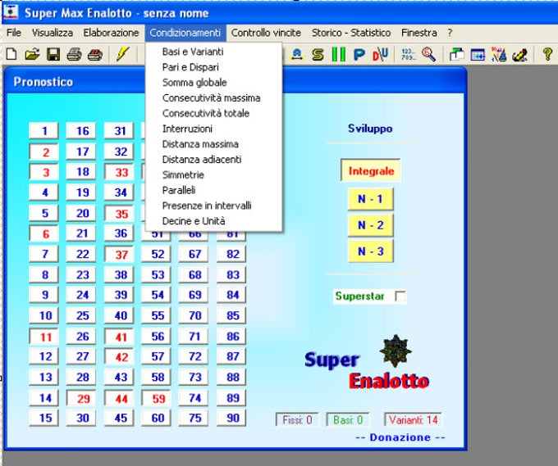Screen dimensions: 558x466
Task: Deselect red number 29 in the grid
Action: (81, 398)
